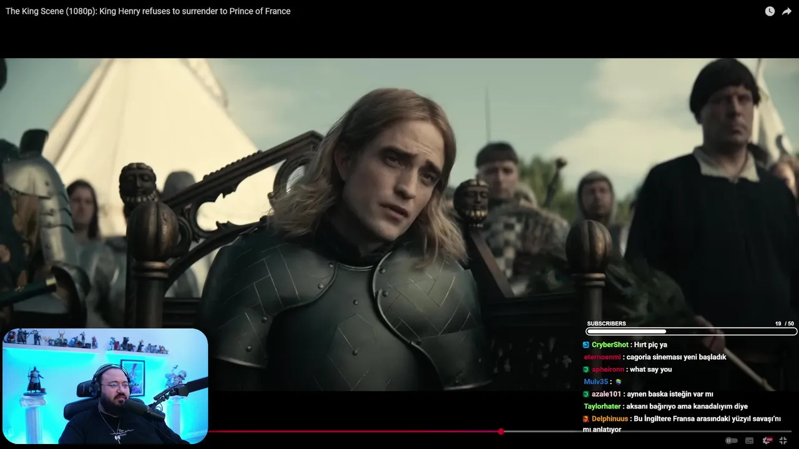Click the red scrubber dot on progress bar

(x=501, y=431)
